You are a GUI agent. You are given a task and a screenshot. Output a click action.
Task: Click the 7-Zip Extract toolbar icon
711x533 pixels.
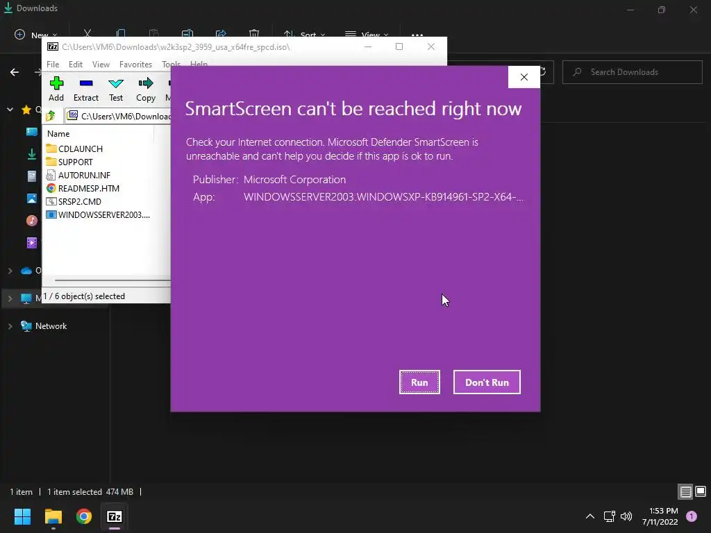click(85, 90)
